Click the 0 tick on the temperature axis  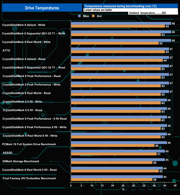[x=71, y=186]
